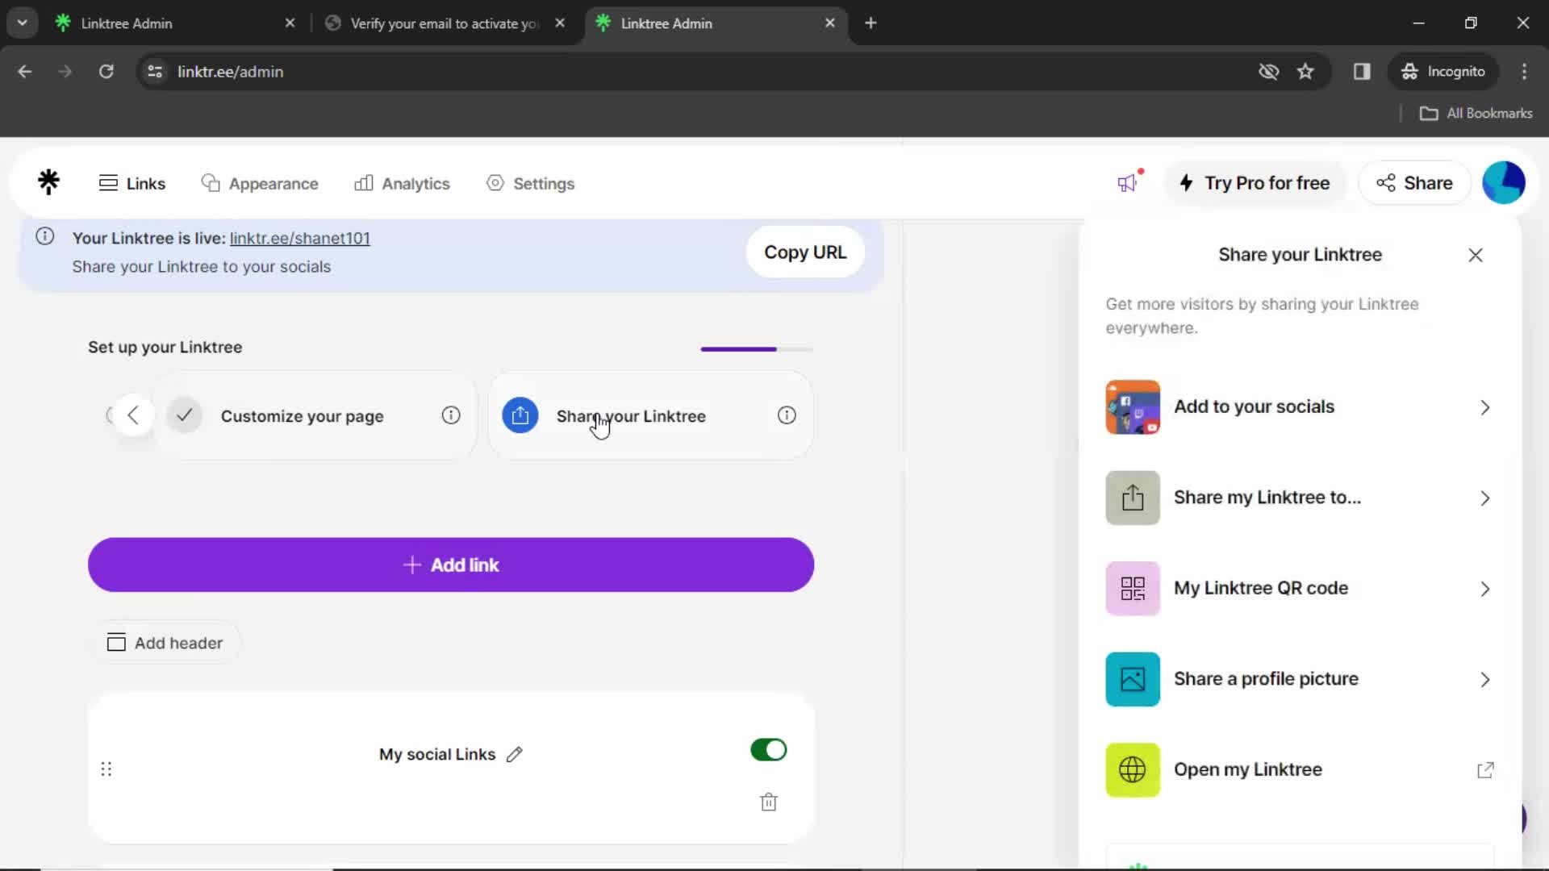Click the external link icon next to Open my Linktree

click(1485, 770)
